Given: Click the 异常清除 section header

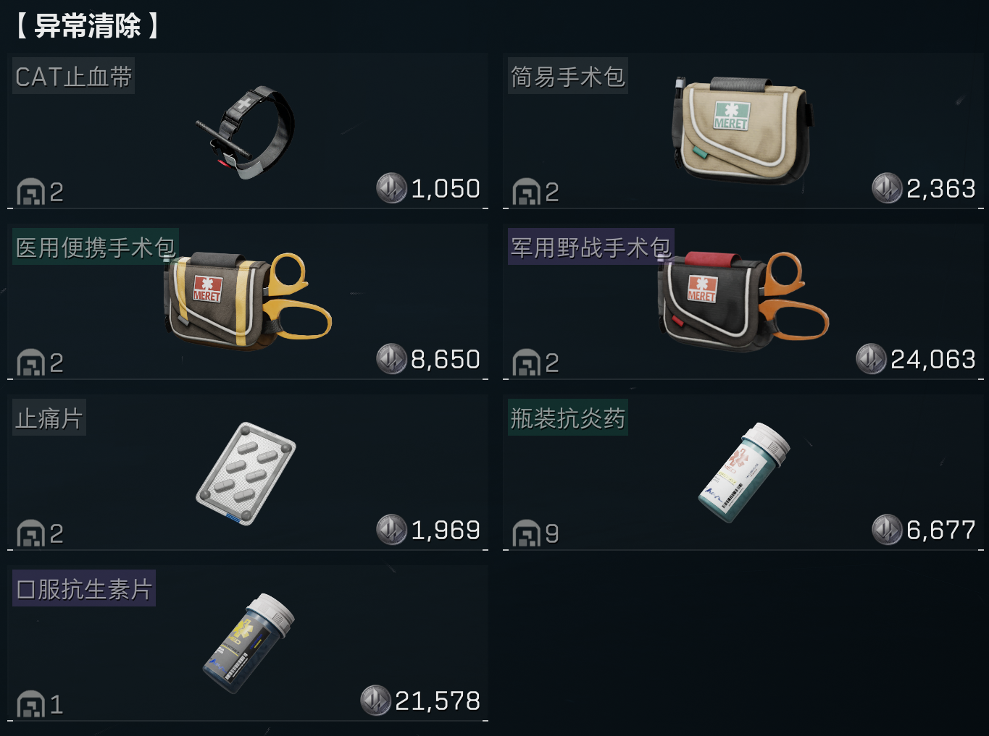Looking at the screenshot, I should pos(87,26).
